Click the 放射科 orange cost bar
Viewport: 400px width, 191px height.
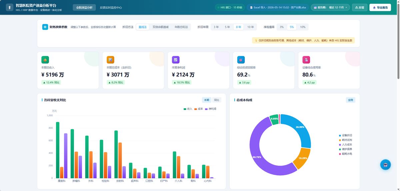(x=120, y=160)
